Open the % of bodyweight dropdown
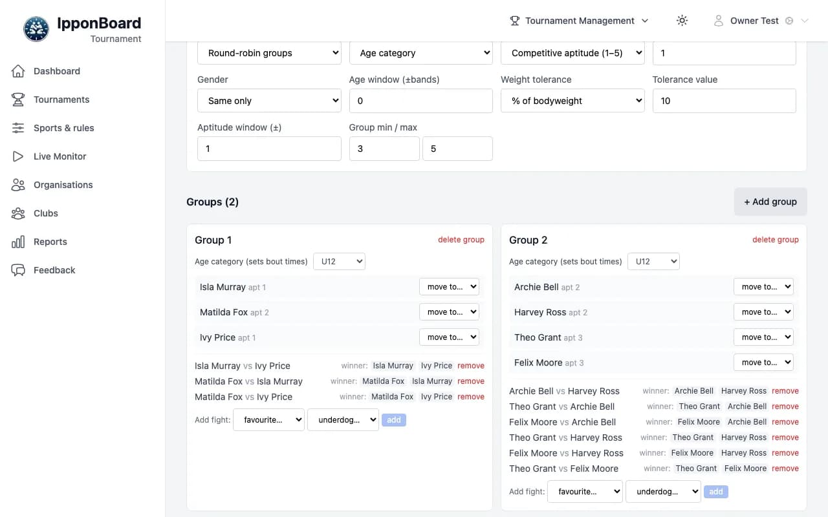The width and height of the screenshot is (828, 517). 572,101
